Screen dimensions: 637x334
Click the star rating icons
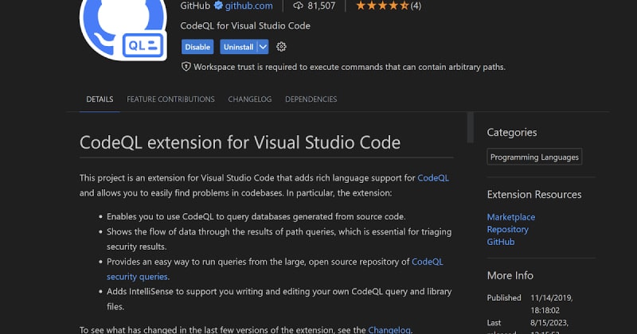[381, 6]
